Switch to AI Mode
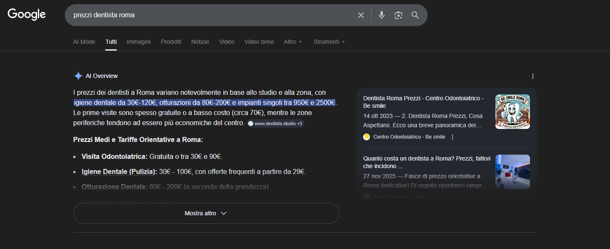The image size is (610, 249). pyautogui.click(x=84, y=41)
